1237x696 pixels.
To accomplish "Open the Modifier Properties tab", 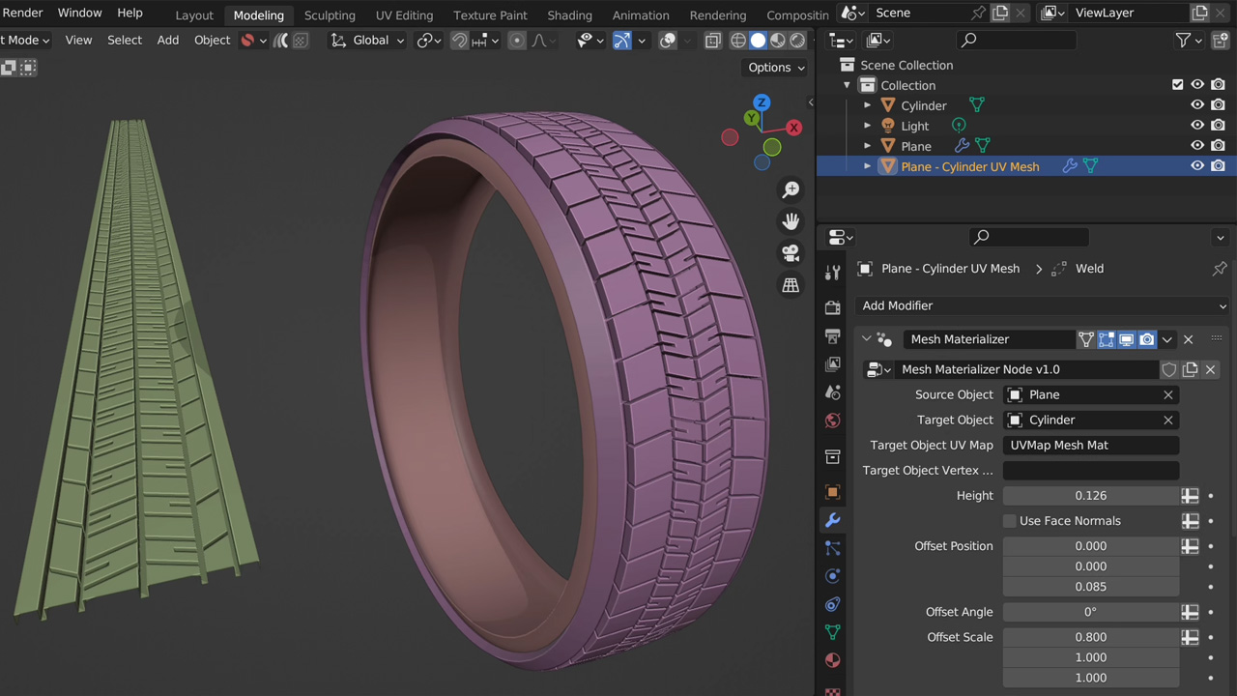I will pos(832,520).
